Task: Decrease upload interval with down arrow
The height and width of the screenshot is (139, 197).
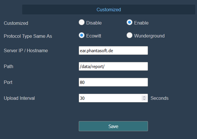Action: point(144,99)
